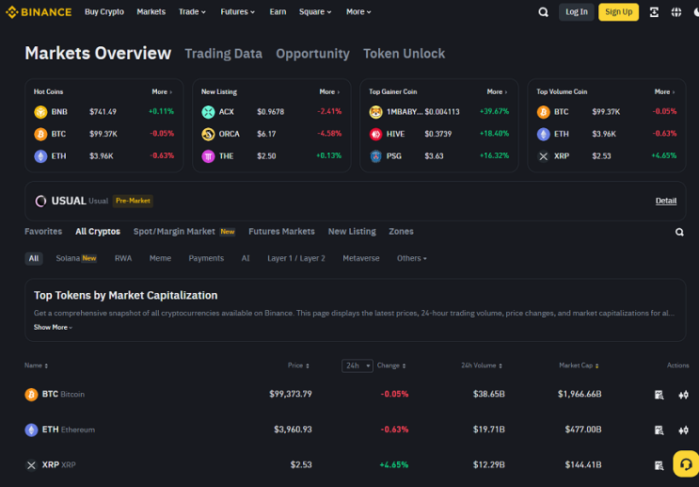Sort the table by 24h Volume
Viewport: 699px width, 487px height.
pos(482,365)
